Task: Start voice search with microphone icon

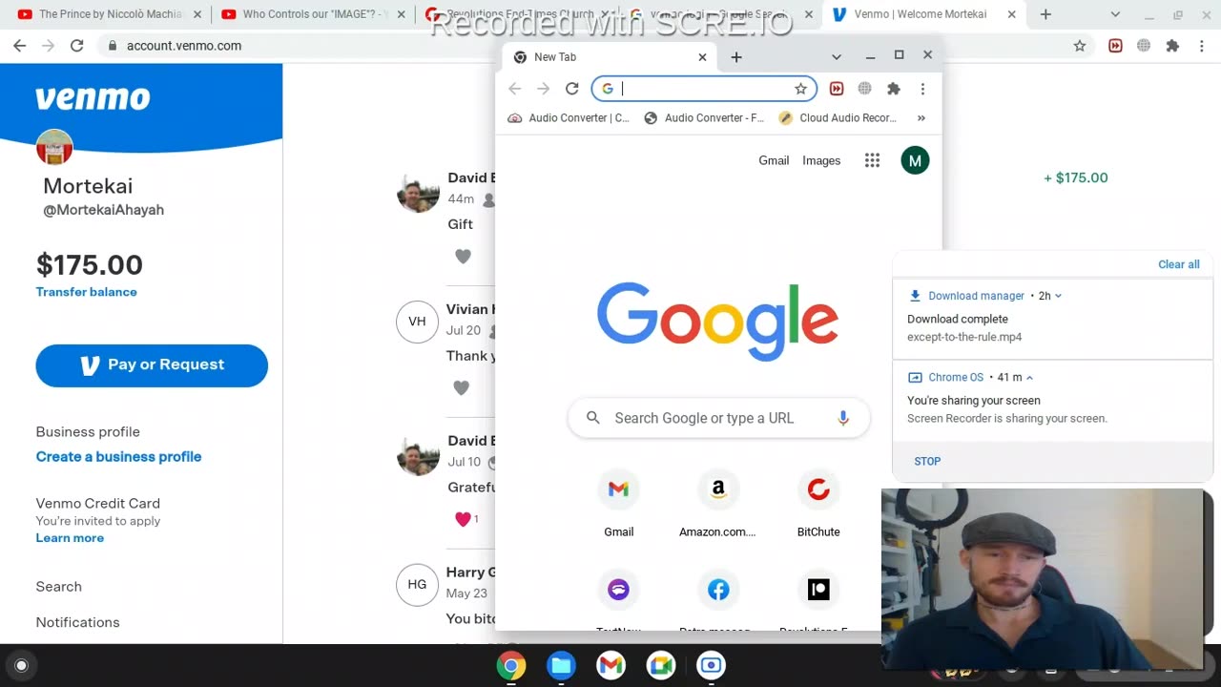Action: [843, 418]
